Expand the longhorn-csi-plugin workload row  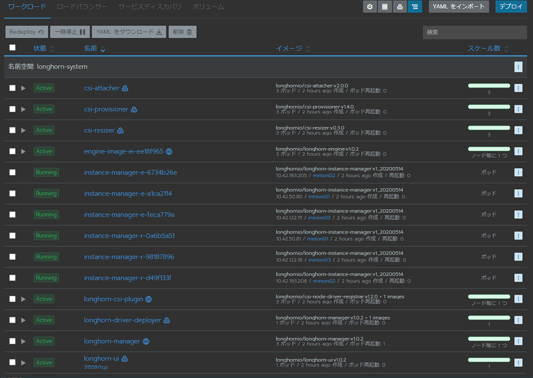click(x=23, y=299)
